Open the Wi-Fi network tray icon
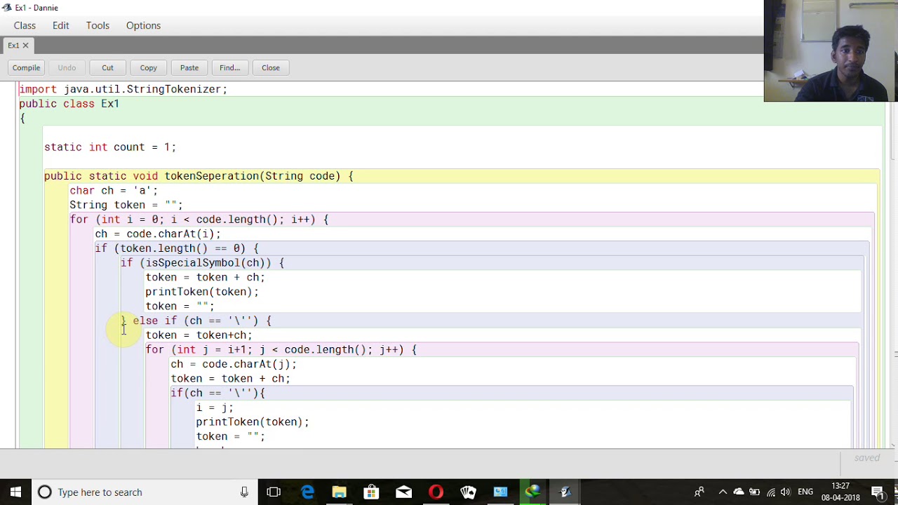The image size is (898, 505). (x=770, y=492)
